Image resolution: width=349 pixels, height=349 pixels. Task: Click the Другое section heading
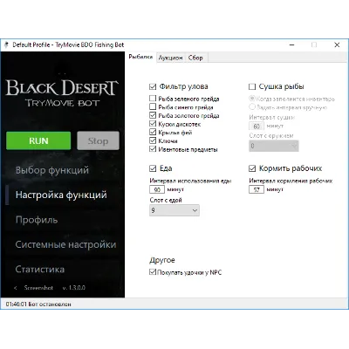pos(162,260)
